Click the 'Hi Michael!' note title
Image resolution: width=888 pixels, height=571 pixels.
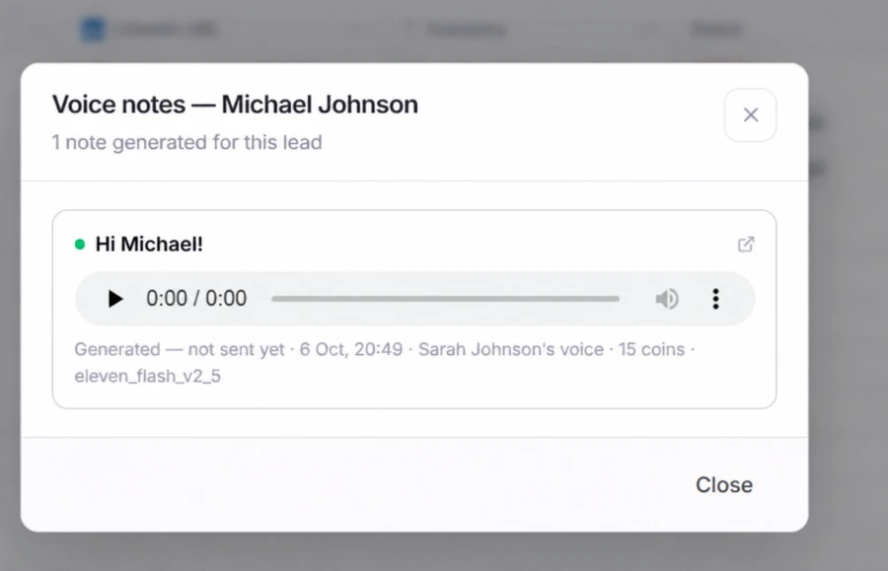149,245
